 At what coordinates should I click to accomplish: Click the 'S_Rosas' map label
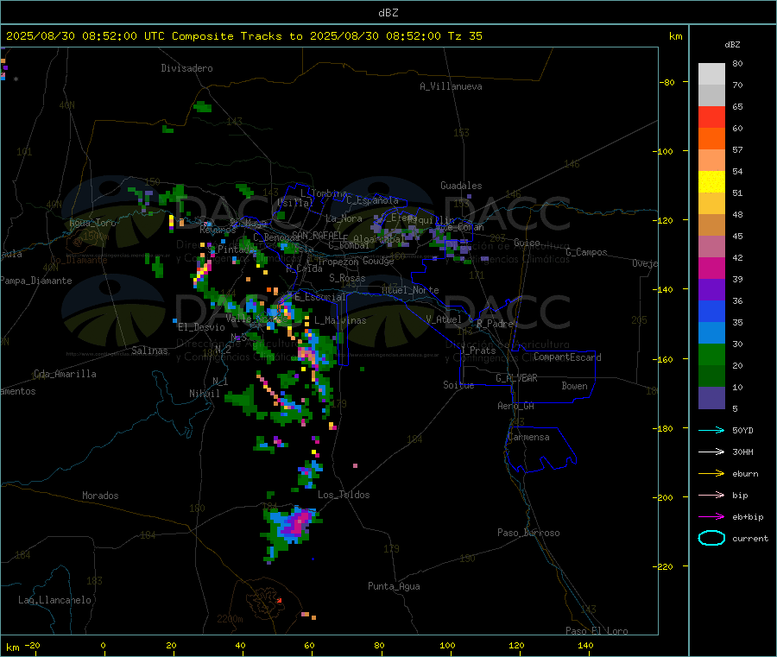pyautogui.click(x=347, y=278)
